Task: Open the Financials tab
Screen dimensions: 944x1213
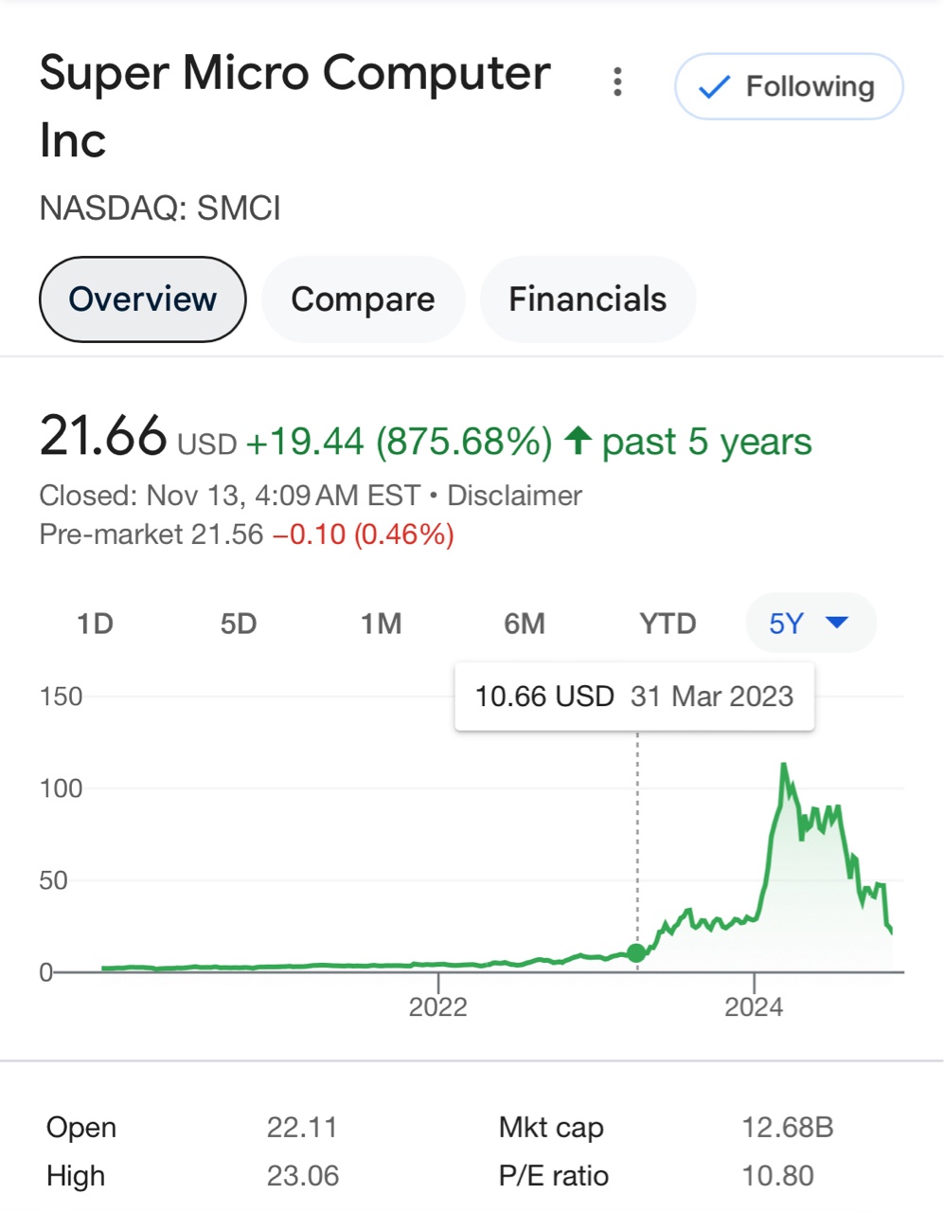Action: [x=588, y=299]
